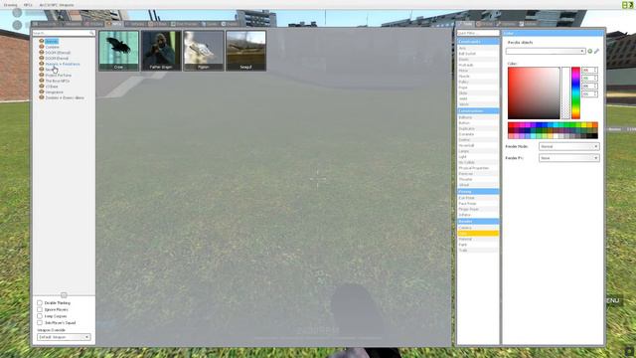The image size is (636, 358).
Task: Select Humans + Resistance category
Action: [x=63, y=64]
